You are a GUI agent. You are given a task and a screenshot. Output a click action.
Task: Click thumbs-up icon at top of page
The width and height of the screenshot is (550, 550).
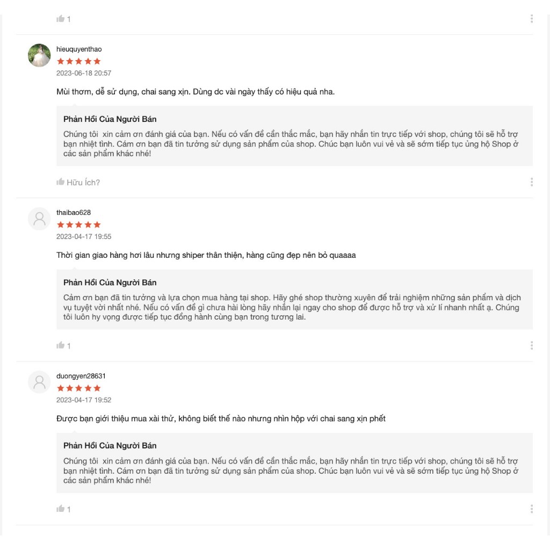click(x=60, y=19)
